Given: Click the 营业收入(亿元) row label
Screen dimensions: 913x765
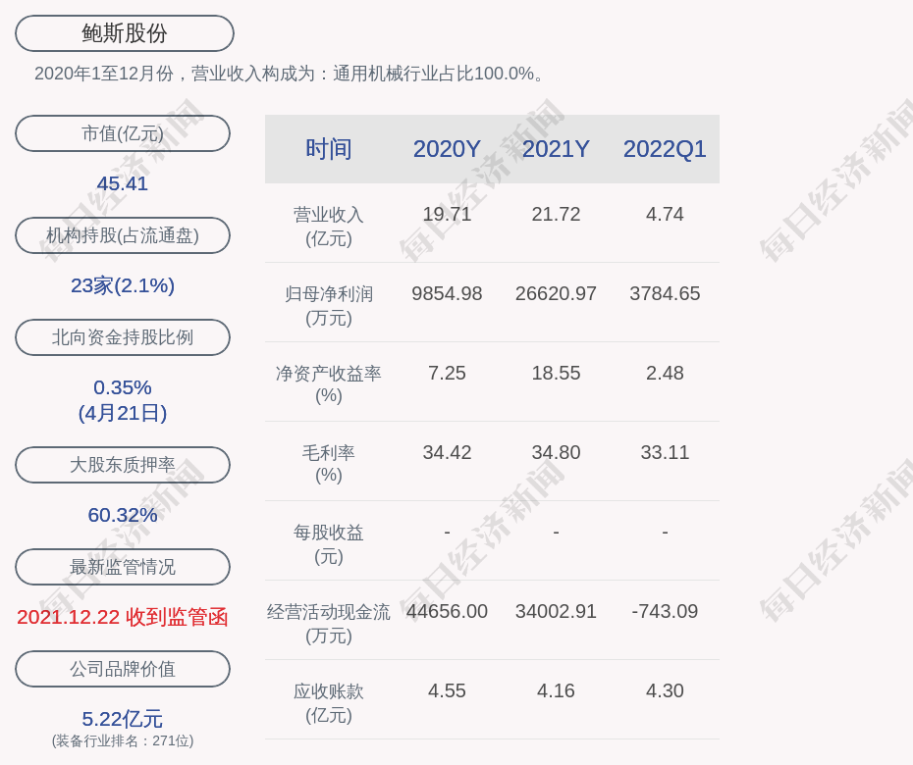Looking at the screenshot, I should 329,227.
